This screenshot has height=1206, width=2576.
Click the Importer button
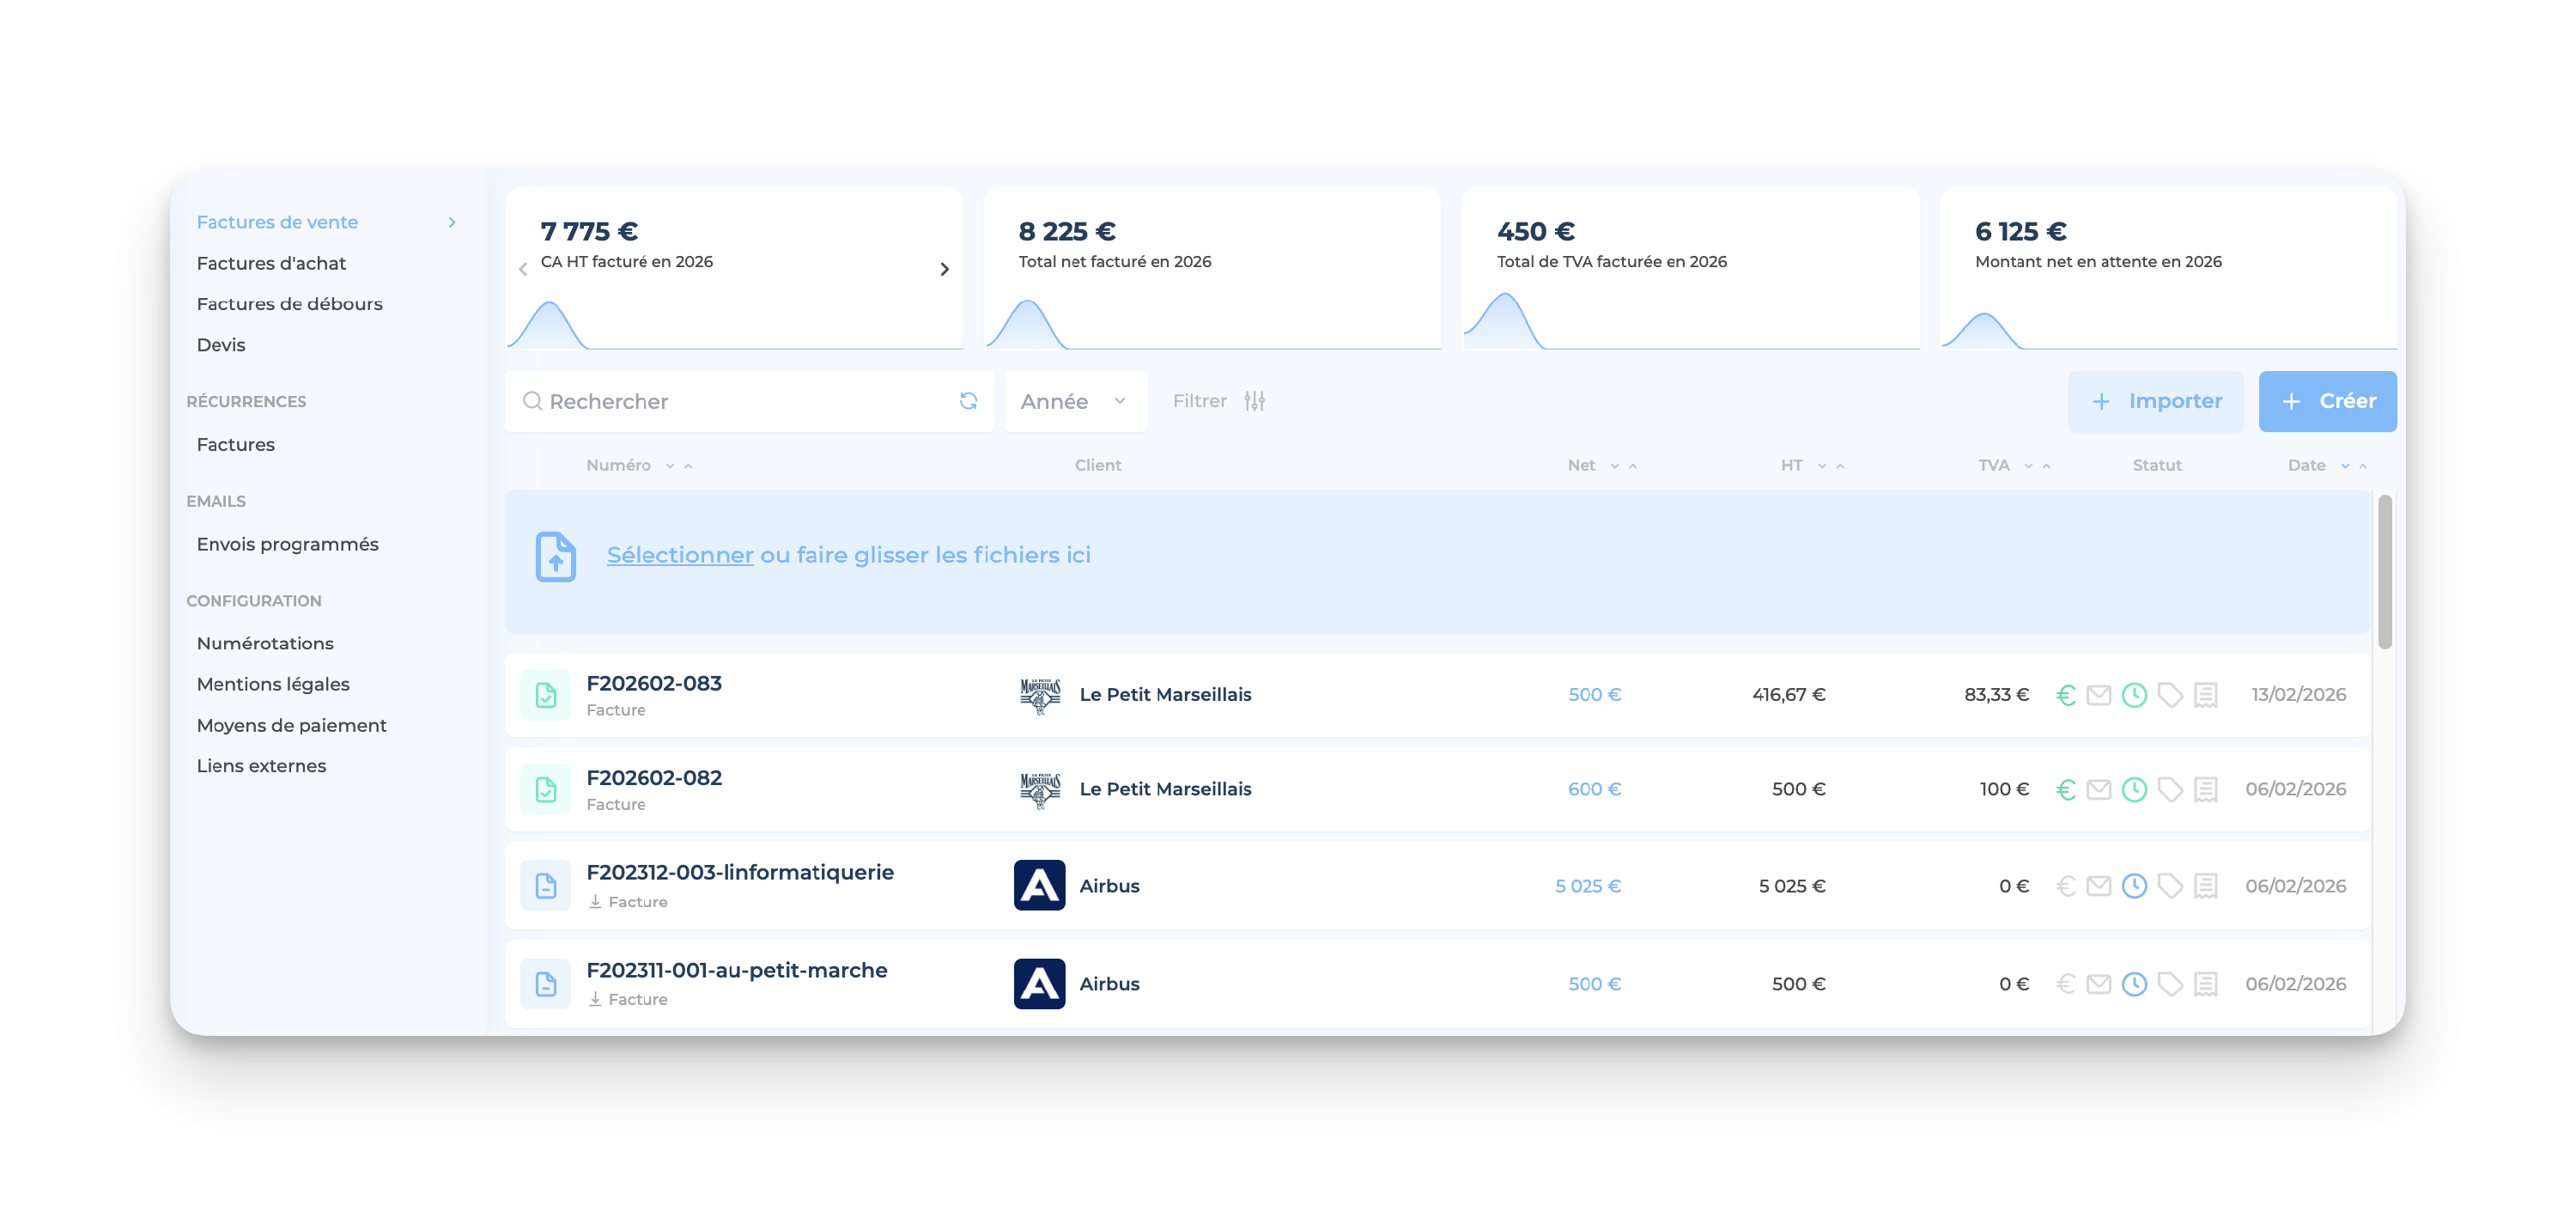[x=2155, y=401]
